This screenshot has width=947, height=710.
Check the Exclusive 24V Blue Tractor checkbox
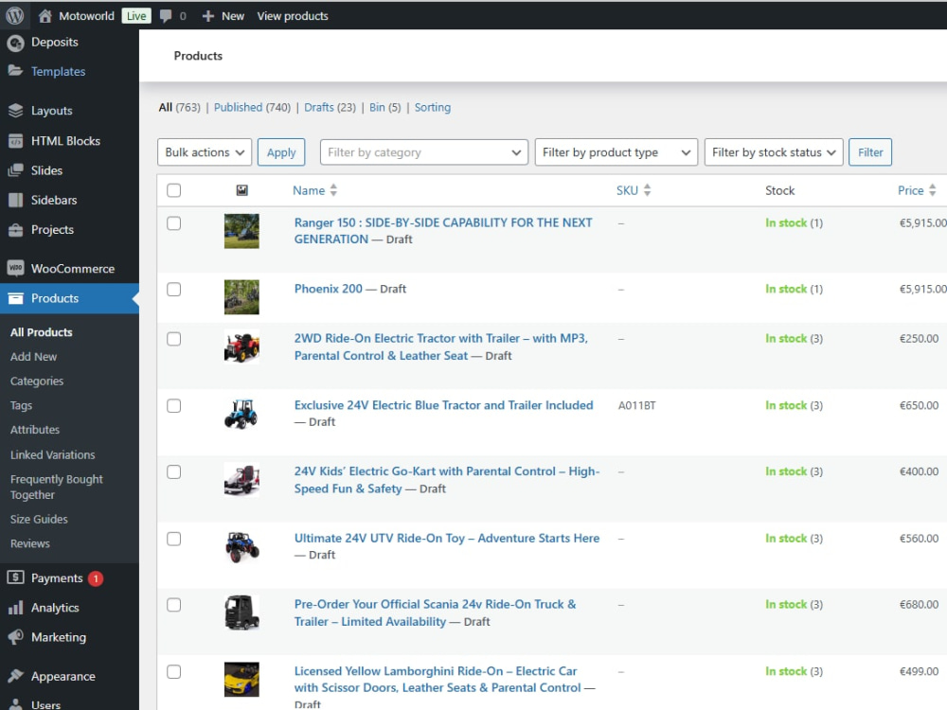click(174, 406)
